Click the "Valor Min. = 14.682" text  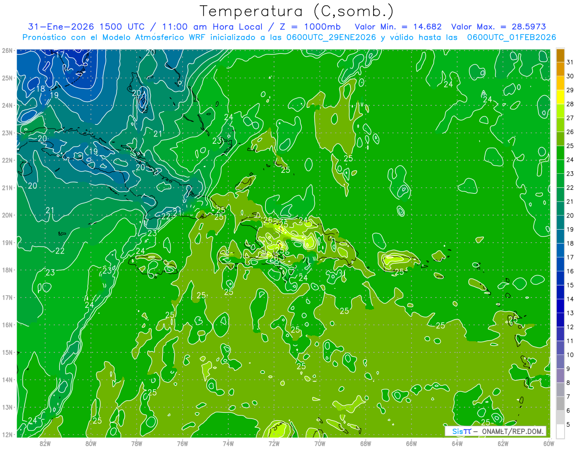pos(398,27)
